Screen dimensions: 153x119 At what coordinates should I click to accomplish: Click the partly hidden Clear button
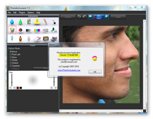[x=41, y=68]
